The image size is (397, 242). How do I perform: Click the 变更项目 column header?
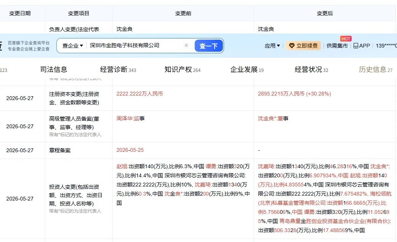pos(79,13)
